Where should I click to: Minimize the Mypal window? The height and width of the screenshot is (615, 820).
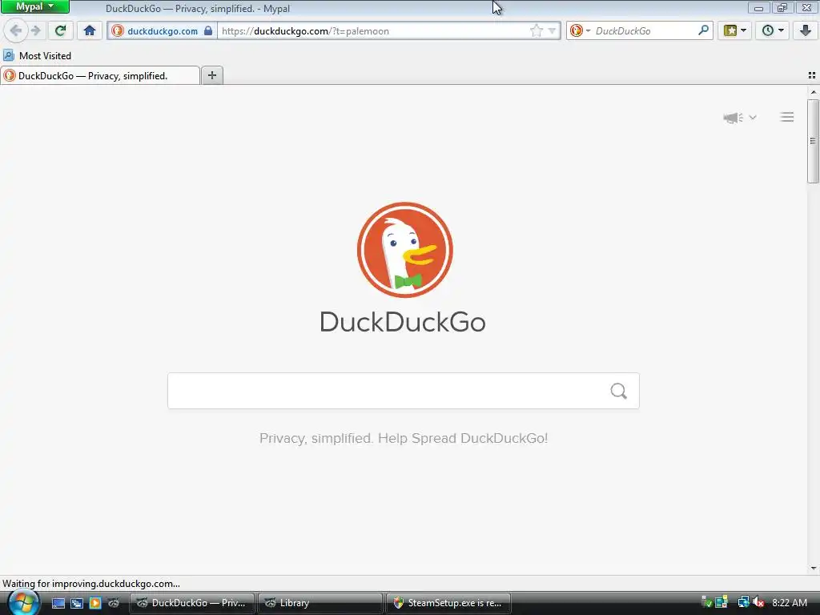tap(759, 8)
